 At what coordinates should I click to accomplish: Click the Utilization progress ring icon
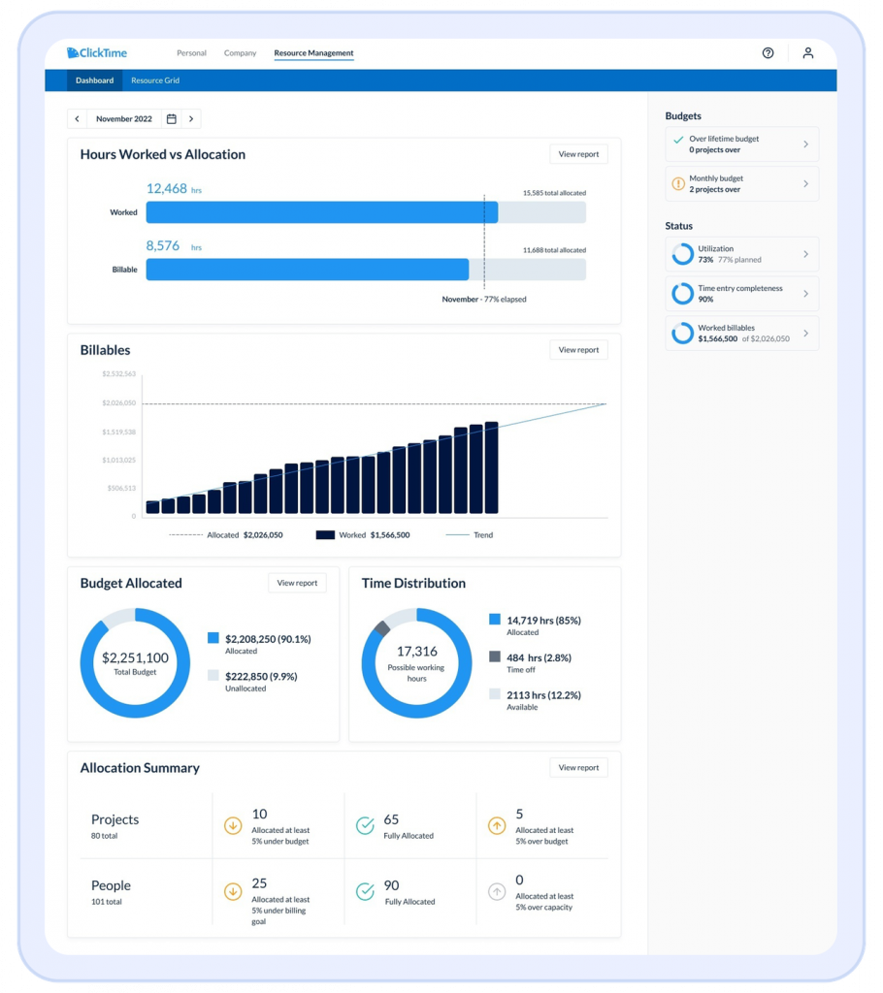[x=683, y=254]
